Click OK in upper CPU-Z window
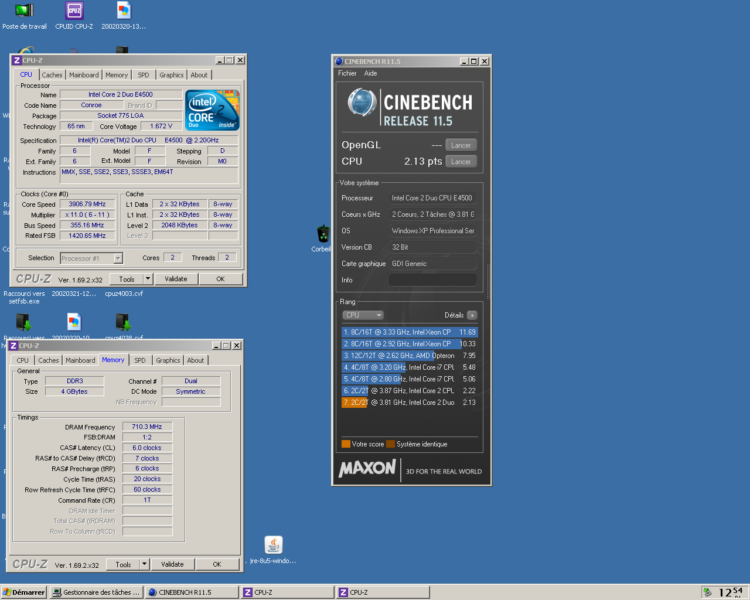 (x=220, y=279)
